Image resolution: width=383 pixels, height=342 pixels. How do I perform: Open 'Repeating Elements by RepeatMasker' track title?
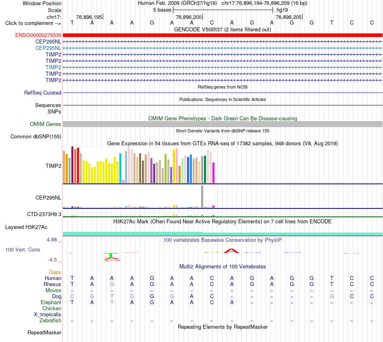[223, 327]
